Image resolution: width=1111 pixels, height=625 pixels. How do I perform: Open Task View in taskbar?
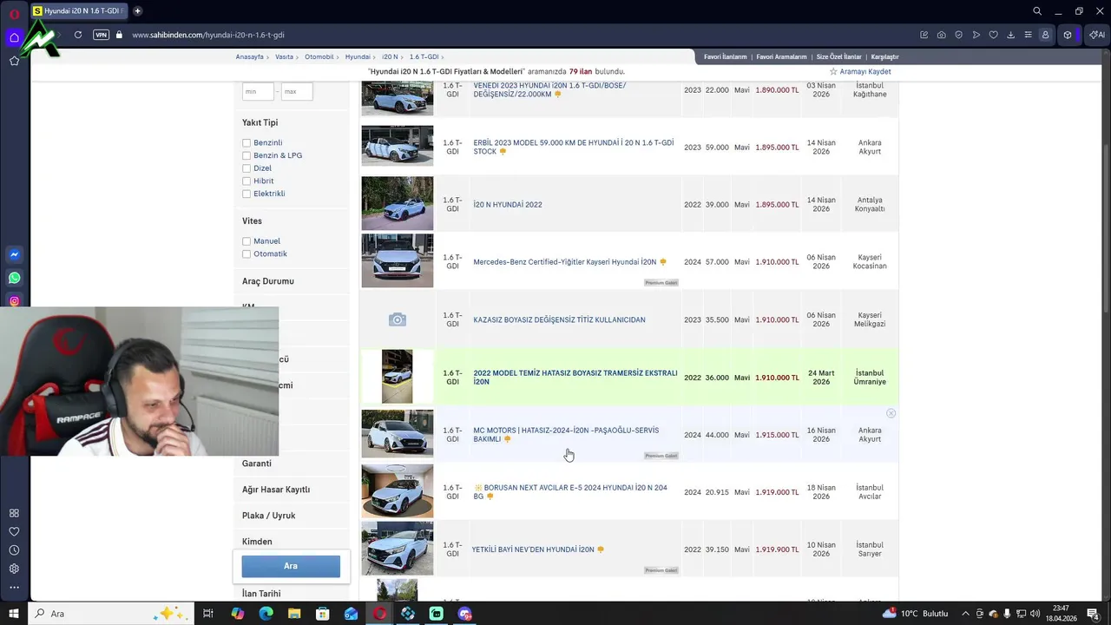208,614
